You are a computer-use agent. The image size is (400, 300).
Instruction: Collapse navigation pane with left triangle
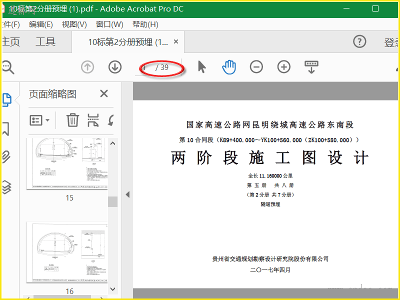[127, 194]
